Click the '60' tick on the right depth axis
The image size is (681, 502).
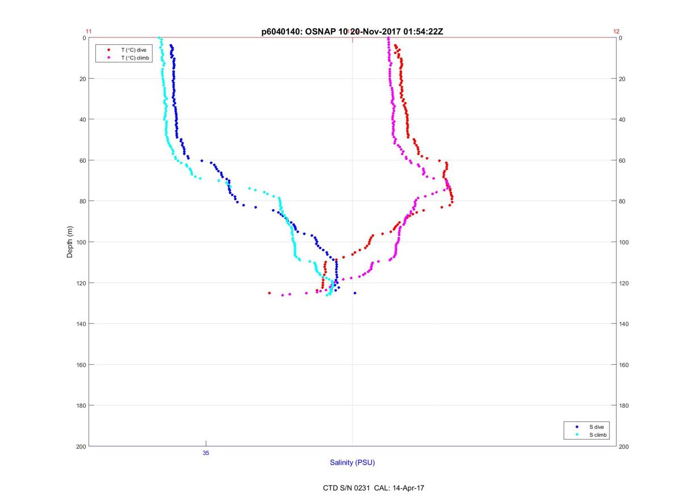click(623, 161)
